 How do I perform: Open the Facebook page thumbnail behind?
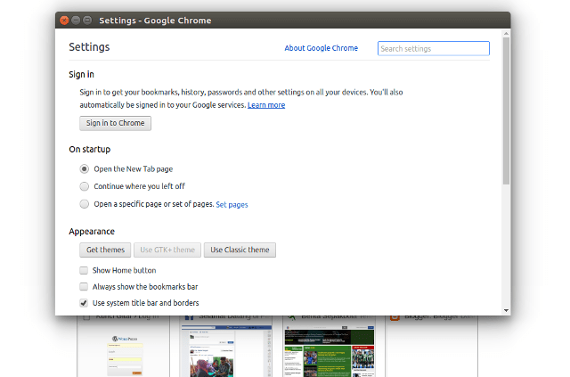[x=226, y=352]
